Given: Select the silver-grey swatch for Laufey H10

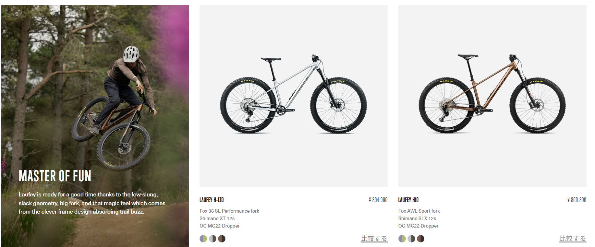Looking at the screenshot, I should pos(411,239).
